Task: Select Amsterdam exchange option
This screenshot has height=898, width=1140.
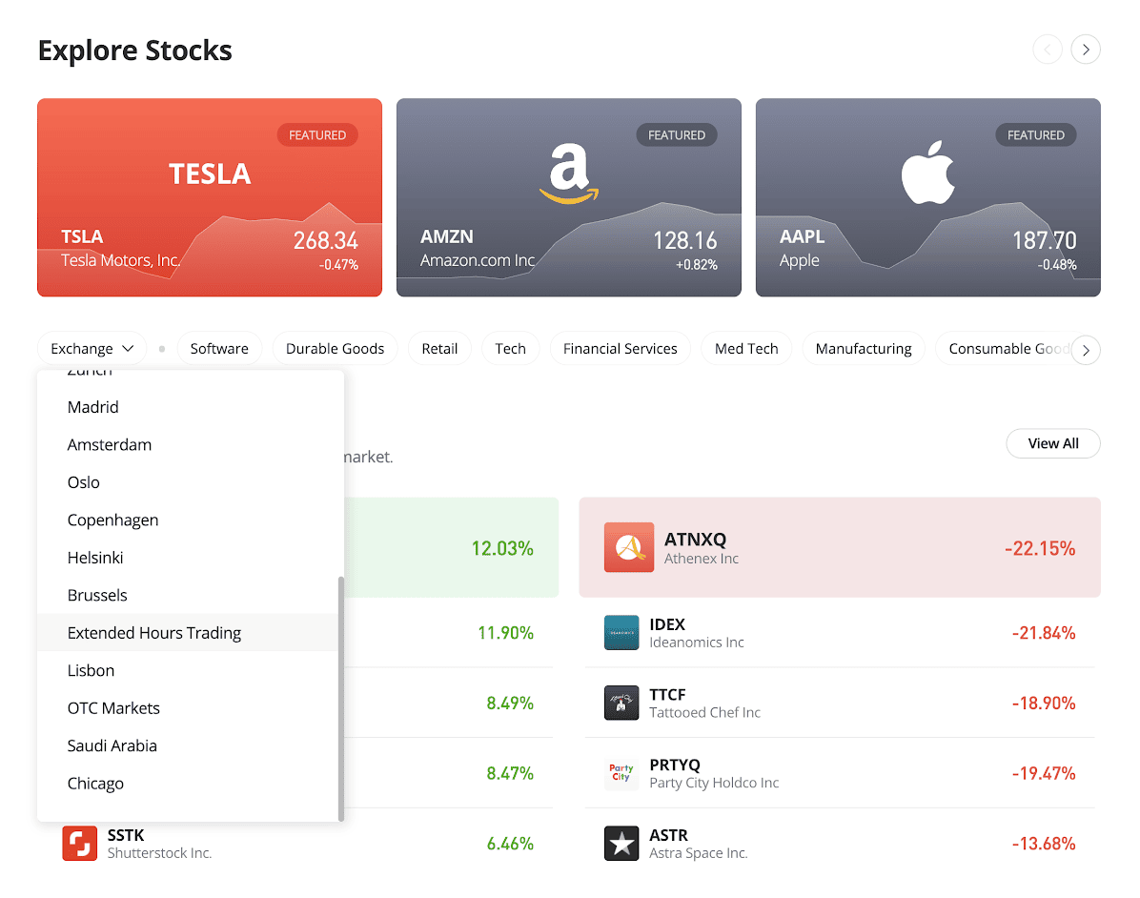Action: coord(110,445)
